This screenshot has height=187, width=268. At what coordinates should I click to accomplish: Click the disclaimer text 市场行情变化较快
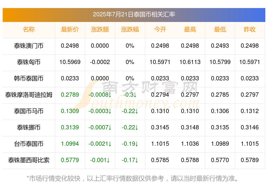pos(55,178)
